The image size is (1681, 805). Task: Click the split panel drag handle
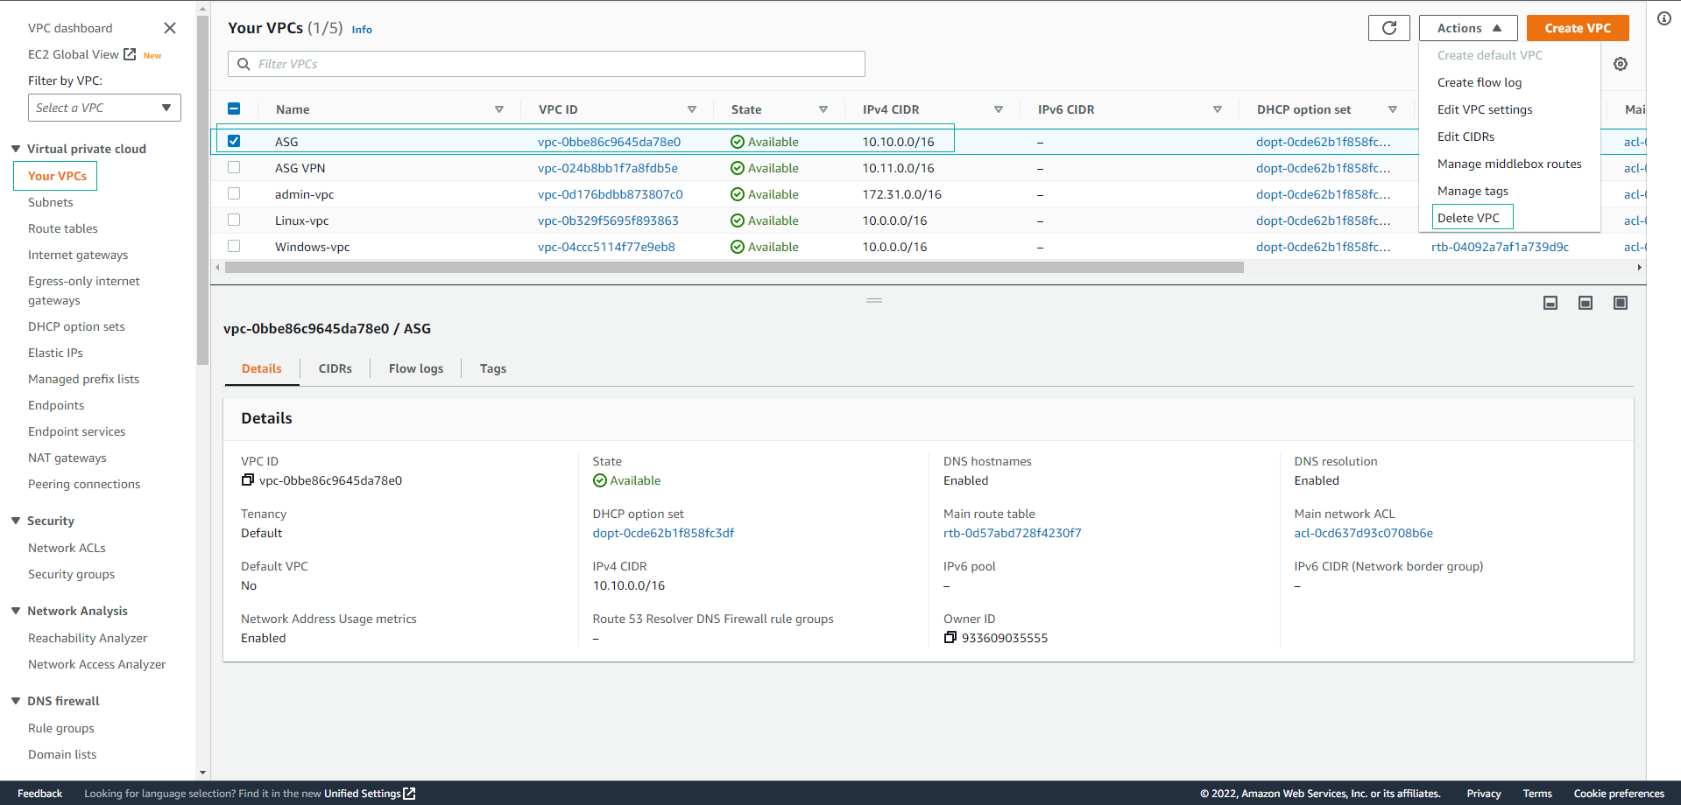[874, 300]
